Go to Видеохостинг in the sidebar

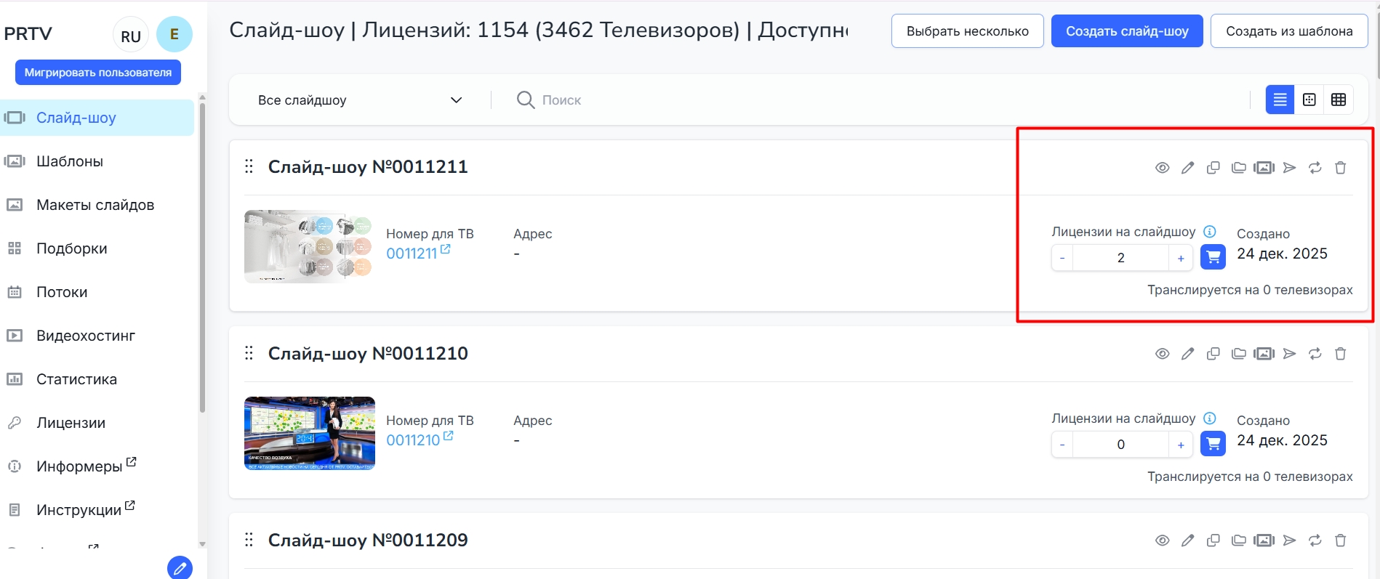tap(86, 336)
